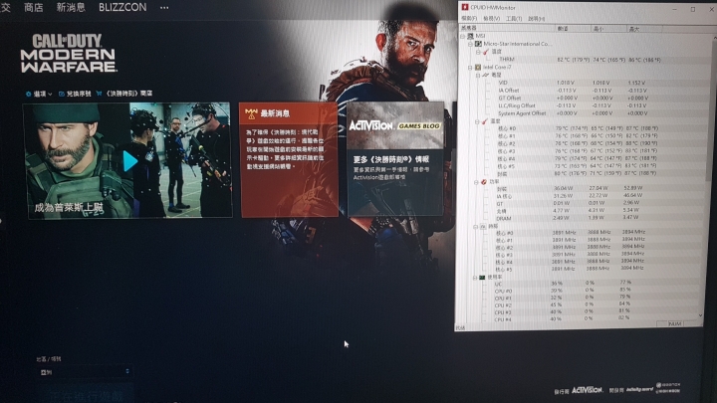Collapse the MSI root tree node
The width and height of the screenshot is (717, 403).
tap(463, 36)
